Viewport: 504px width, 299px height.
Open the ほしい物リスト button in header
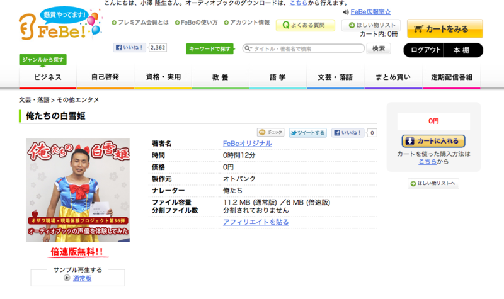(371, 25)
